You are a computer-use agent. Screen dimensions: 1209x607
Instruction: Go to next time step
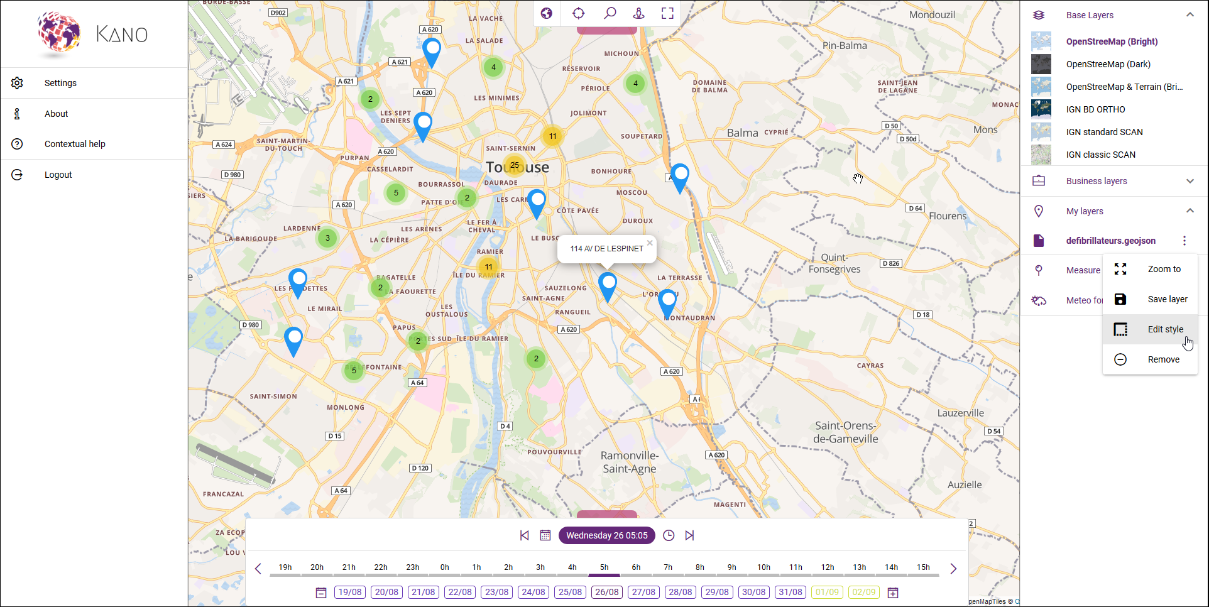pyautogui.click(x=689, y=535)
